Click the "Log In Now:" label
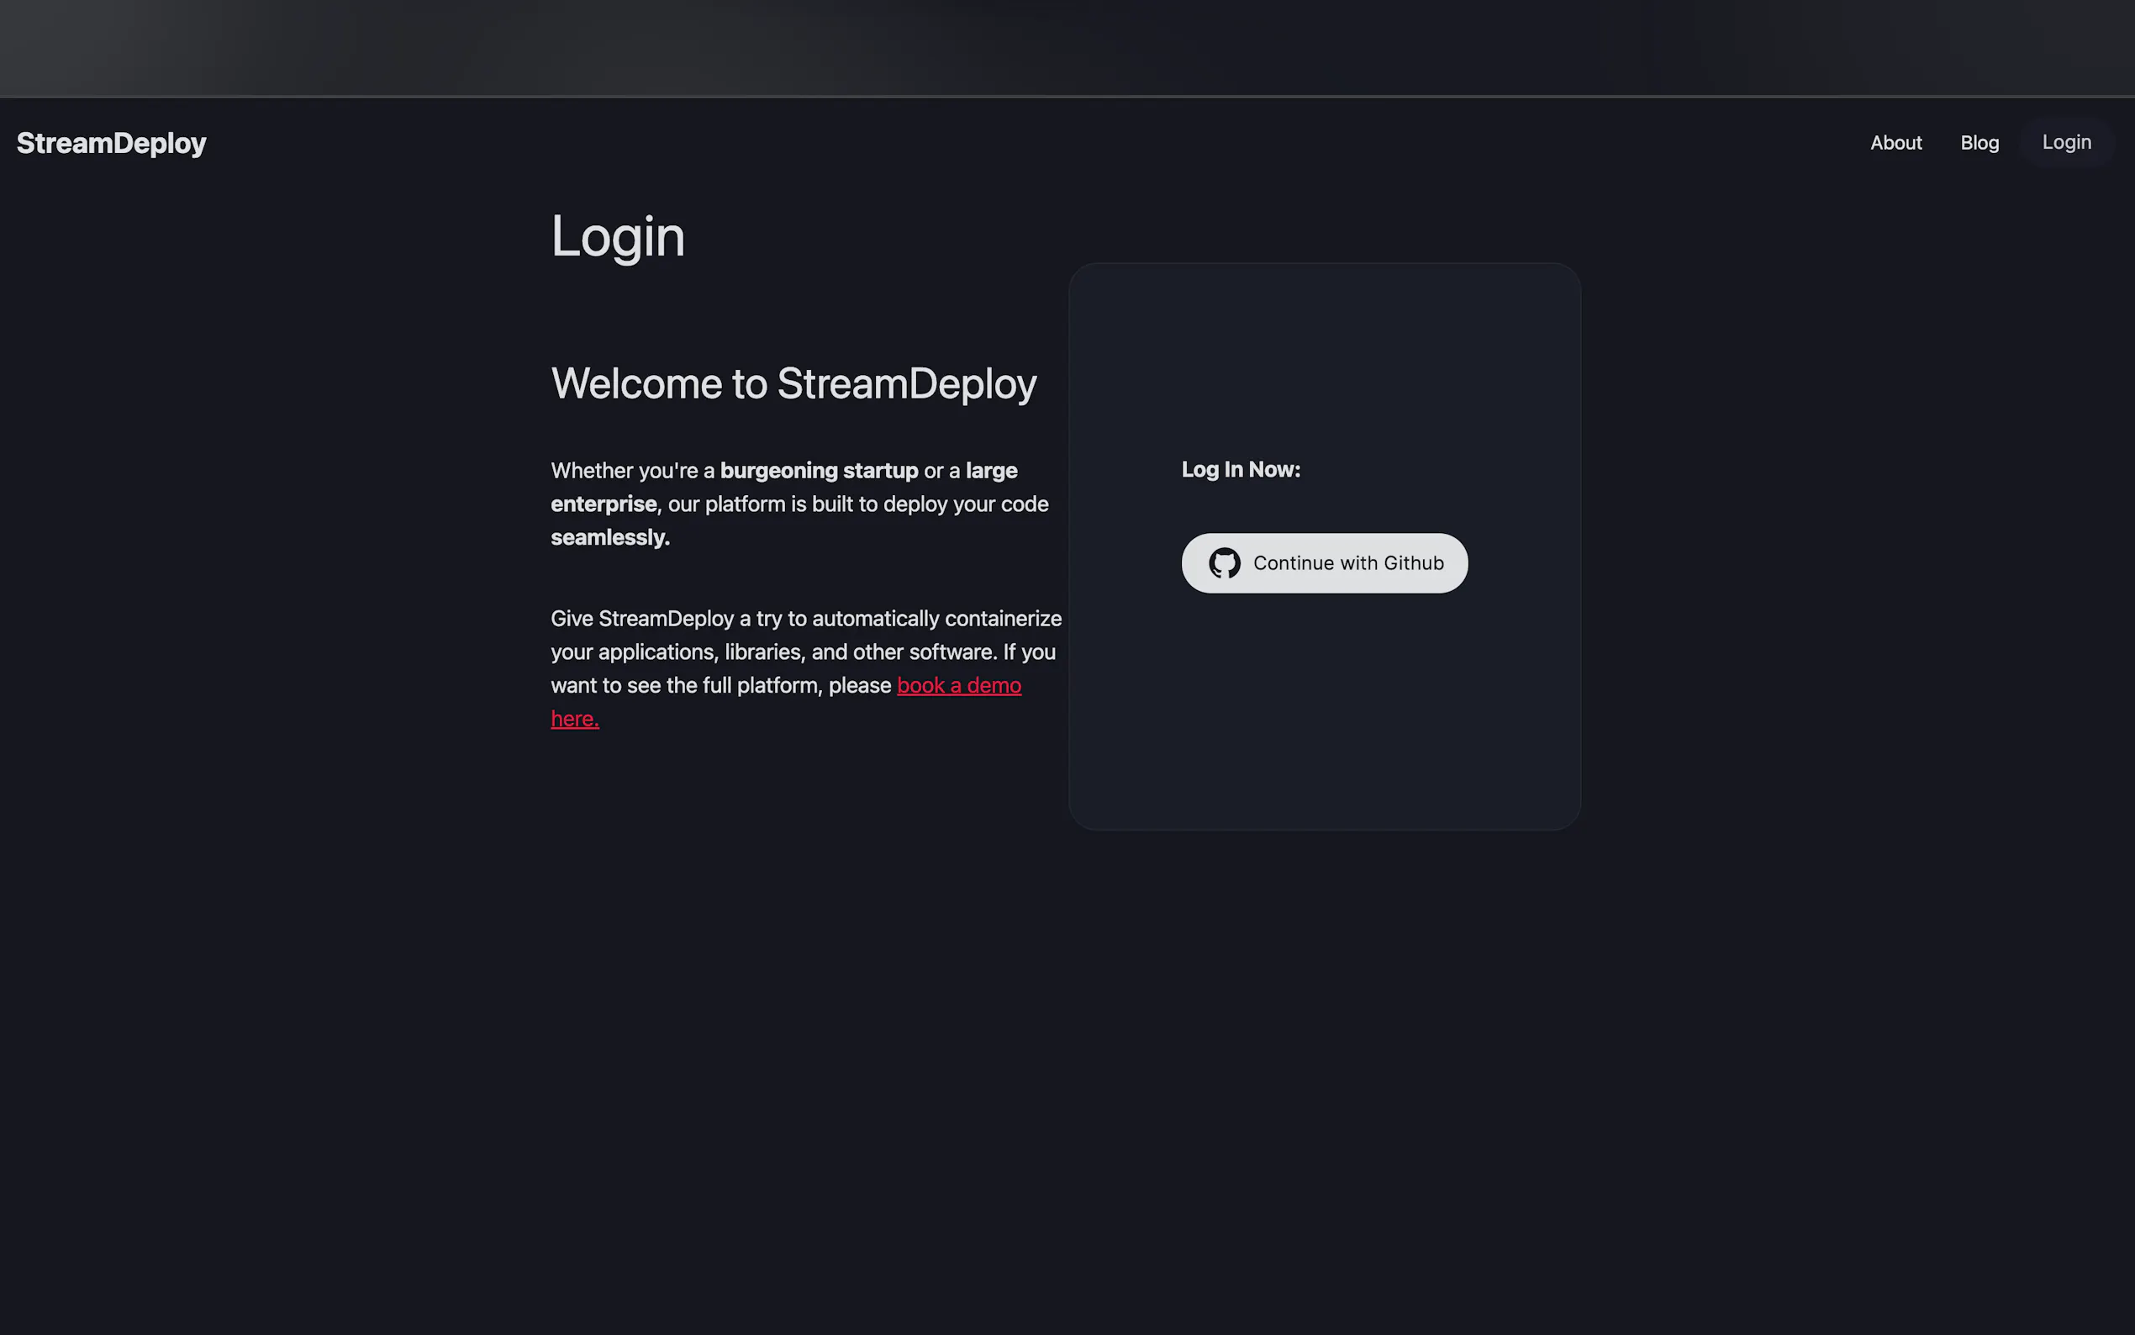The width and height of the screenshot is (2135, 1335). (1241, 470)
